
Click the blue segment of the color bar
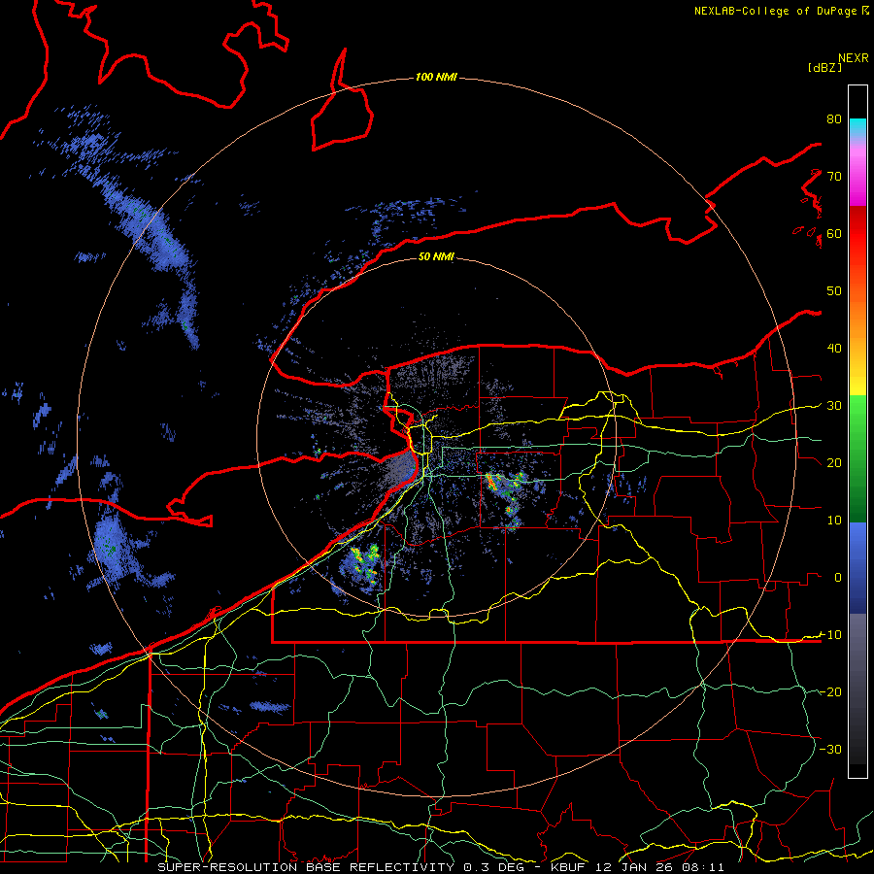[x=857, y=568]
